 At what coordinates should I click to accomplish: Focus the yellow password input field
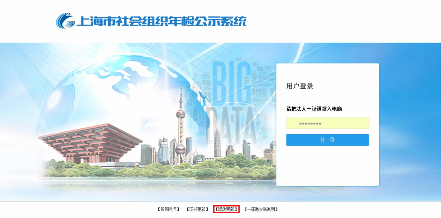click(328, 123)
